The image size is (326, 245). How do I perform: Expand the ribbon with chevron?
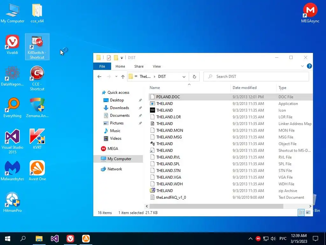click(302, 66)
